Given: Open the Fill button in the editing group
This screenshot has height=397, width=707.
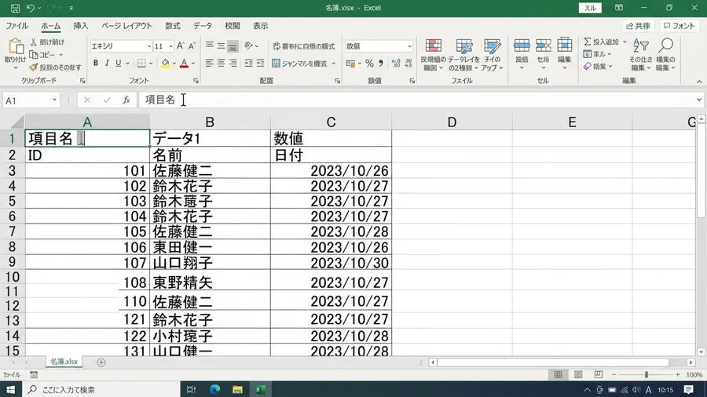Looking at the screenshot, I should (x=596, y=54).
